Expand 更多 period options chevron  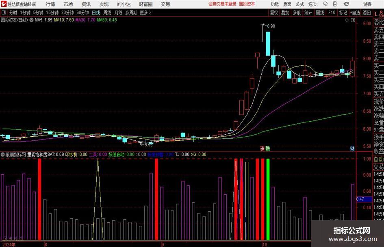pos(150,13)
